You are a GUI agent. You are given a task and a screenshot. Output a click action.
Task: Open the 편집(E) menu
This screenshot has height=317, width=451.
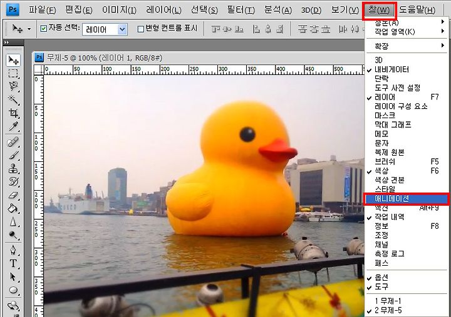coord(78,10)
